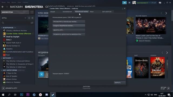Show hidden system tray icons
Image resolution: width=173 pixels, height=97 pixels.
[145, 95]
